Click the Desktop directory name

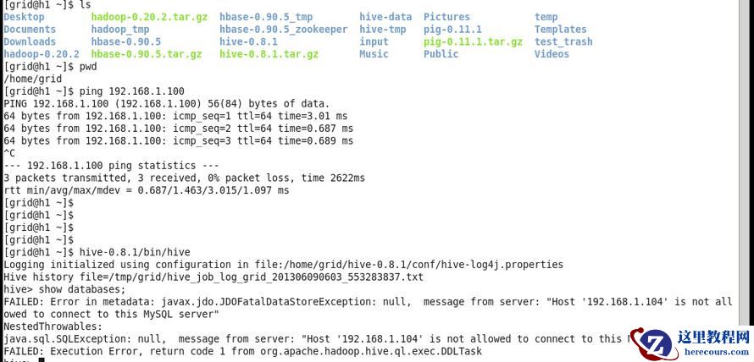click(24, 17)
